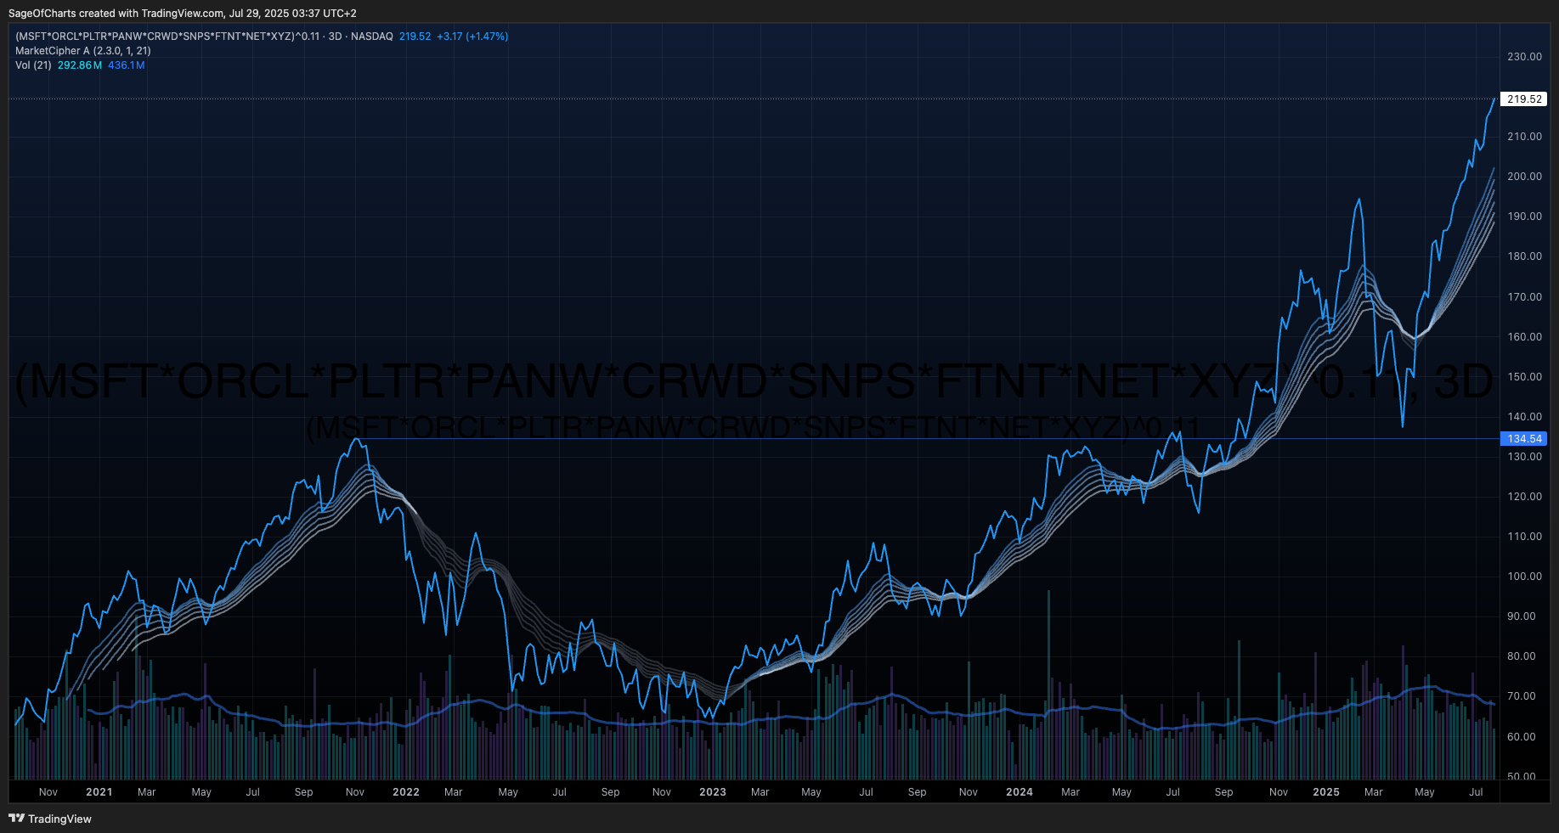Image resolution: width=1559 pixels, height=833 pixels.
Task: Click the TradingView logo at bottom left
Action: click(x=50, y=819)
